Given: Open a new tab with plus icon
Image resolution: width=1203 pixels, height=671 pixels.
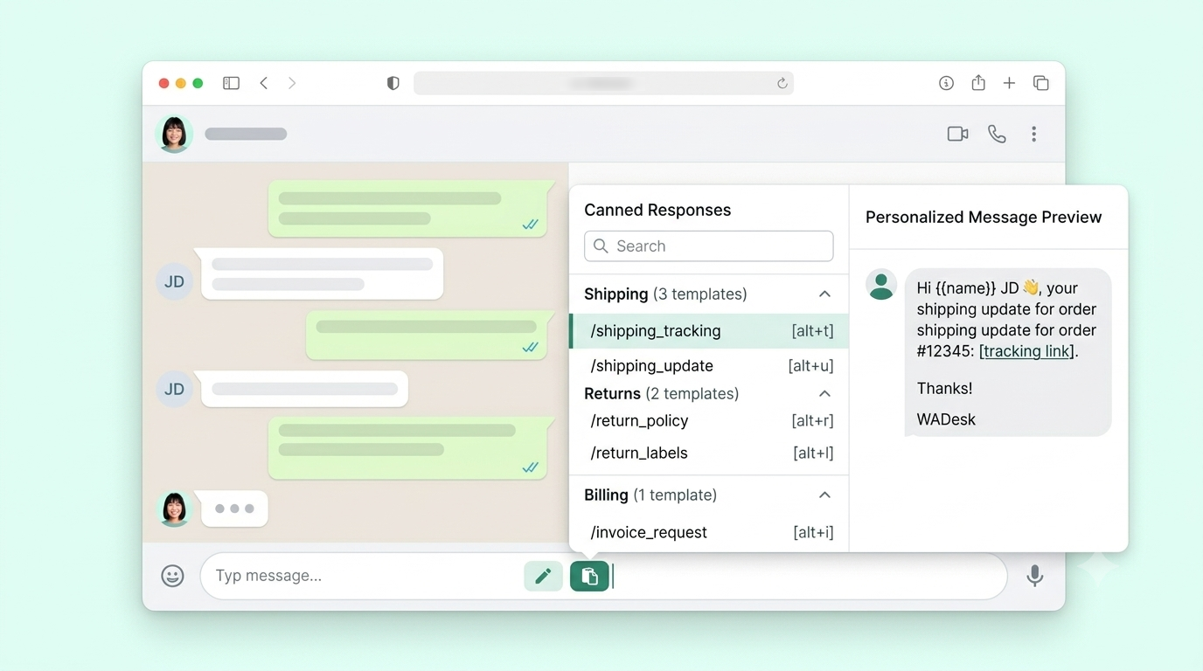Looking at the screenshot, I should [1009, 83].
